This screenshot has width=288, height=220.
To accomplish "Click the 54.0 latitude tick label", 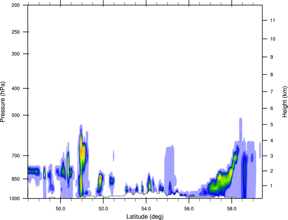I will pos(146,208).
